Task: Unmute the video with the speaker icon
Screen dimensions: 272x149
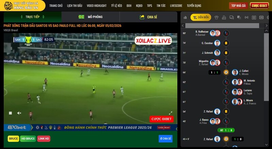Action: click(x=19, y=113)
